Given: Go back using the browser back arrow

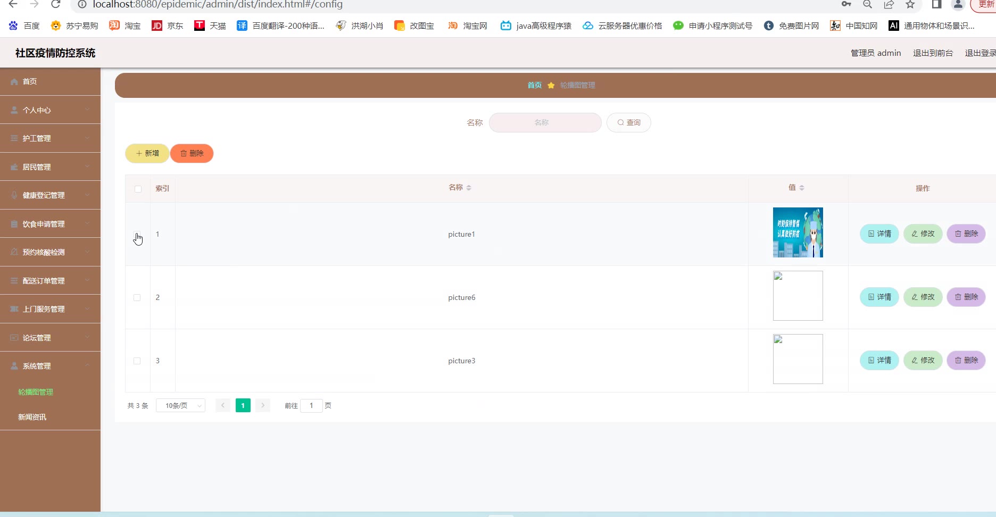Looking at the screenshot, I should [13, 4].
